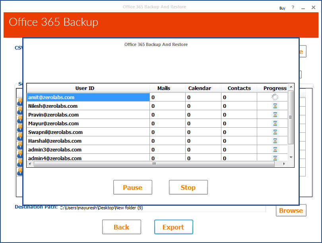Stop the backup process
The width and height of the screenshot is (322, 243).
tap(188, 188)
